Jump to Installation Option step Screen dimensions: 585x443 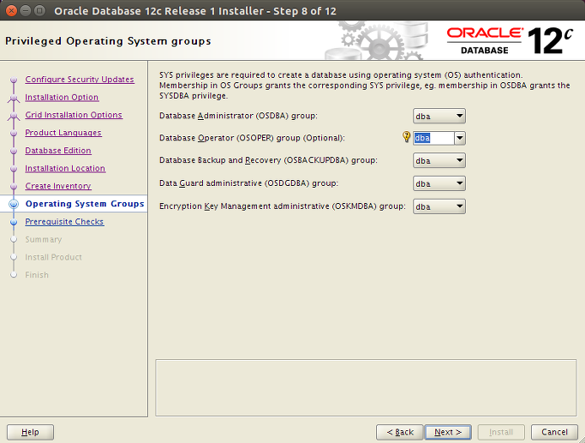[62, 97]
